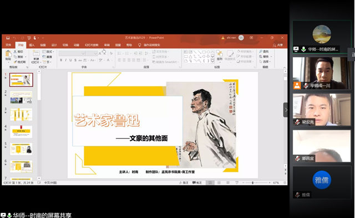355x218 pixels.
Task: Select slide 4 thumbnail in the panel
Action: pos(21,132)
